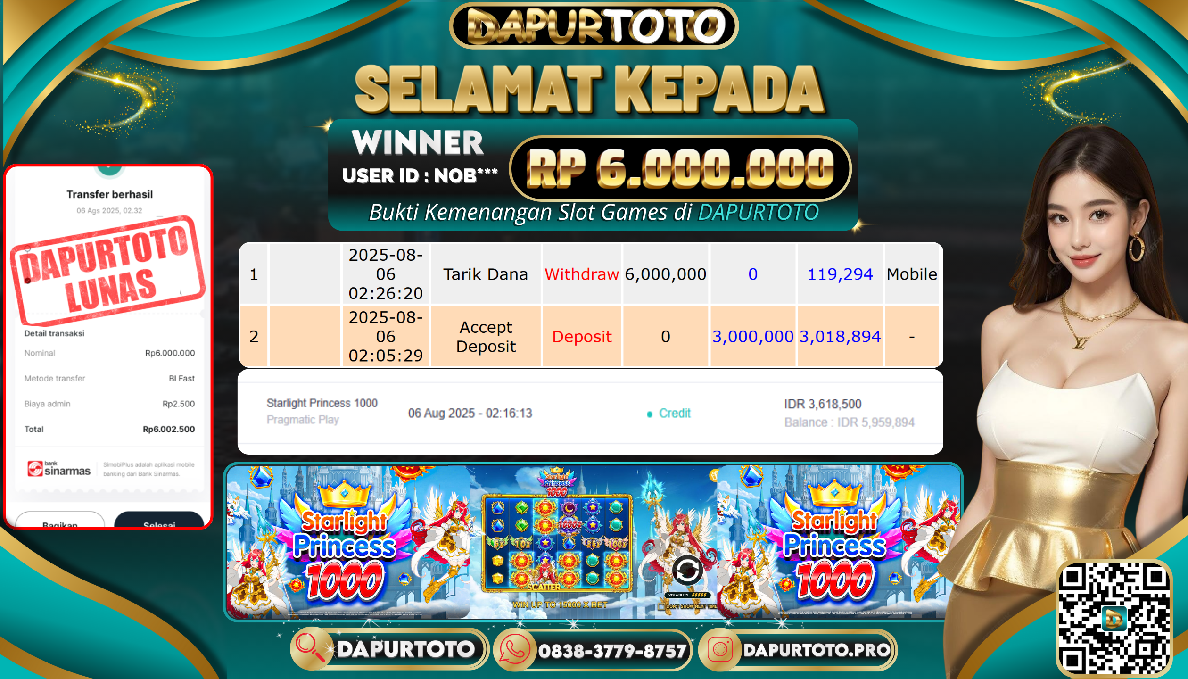Click the Starlight Princess 1000 transaction entry
The image size is (1188, 679).
(x=590, y=413)
